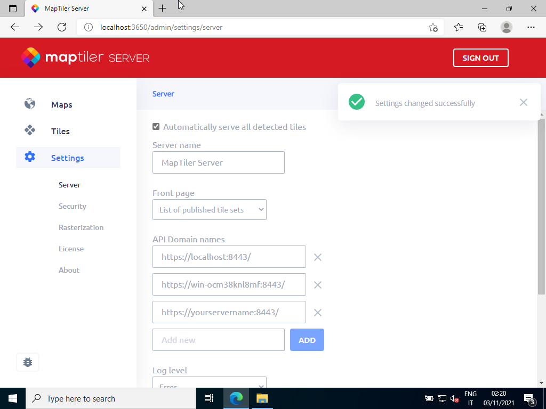Expand the Log level dropdown
The image size is (546, 409).
(209, 384)
